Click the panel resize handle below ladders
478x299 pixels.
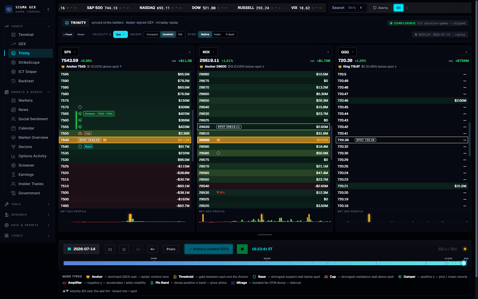[x=265, y=235]
